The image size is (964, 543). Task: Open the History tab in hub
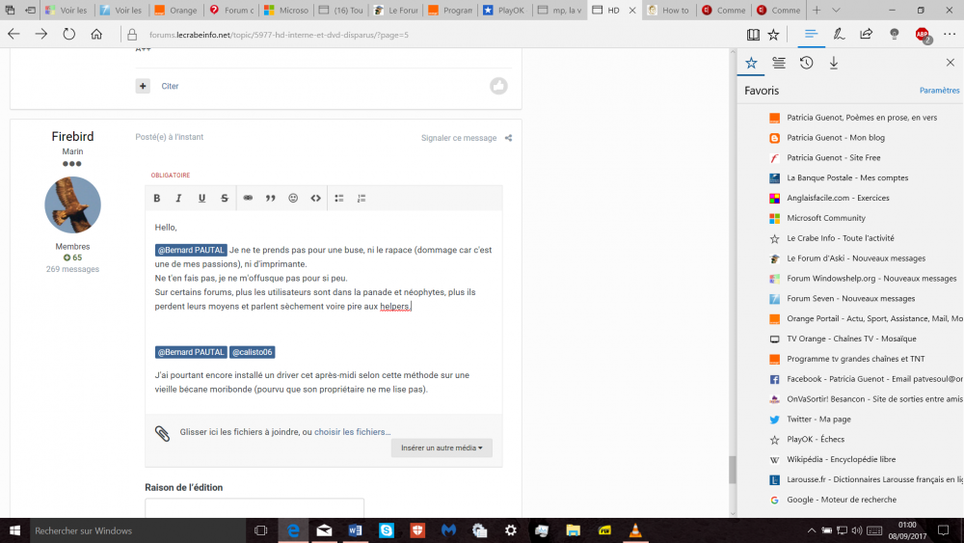807,63
